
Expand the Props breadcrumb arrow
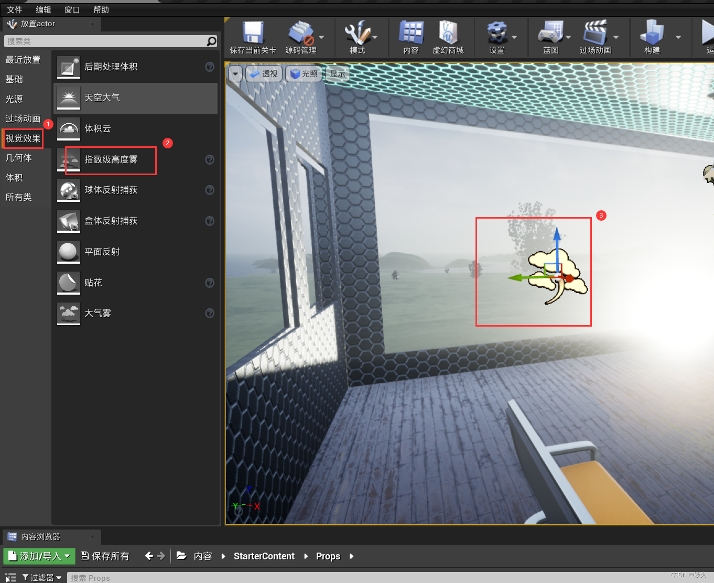pyautogui.click(x=351, y=556)
